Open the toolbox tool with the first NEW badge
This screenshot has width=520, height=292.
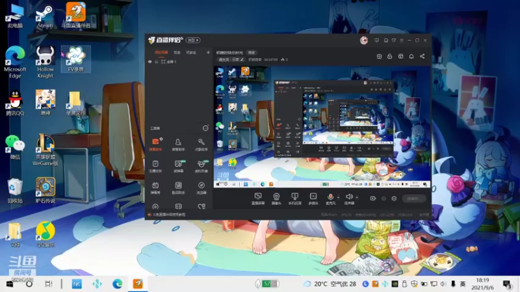coord(178,166)
